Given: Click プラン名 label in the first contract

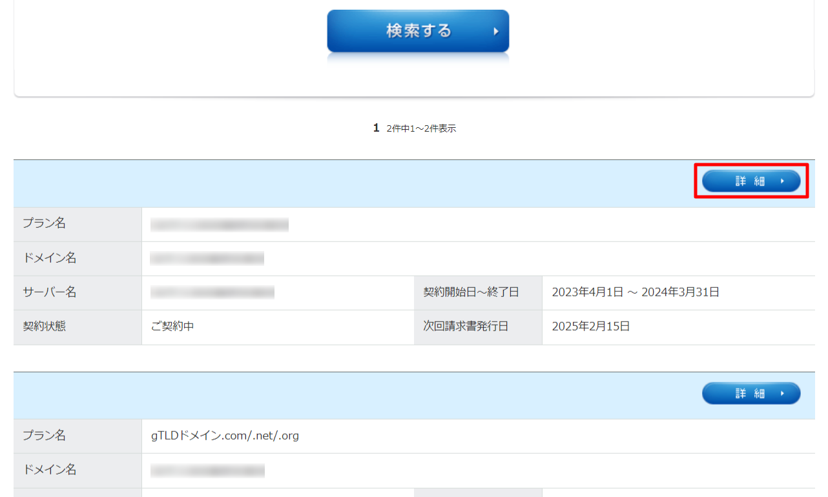Looking at the screenshot, I should [x=45, y=224].
